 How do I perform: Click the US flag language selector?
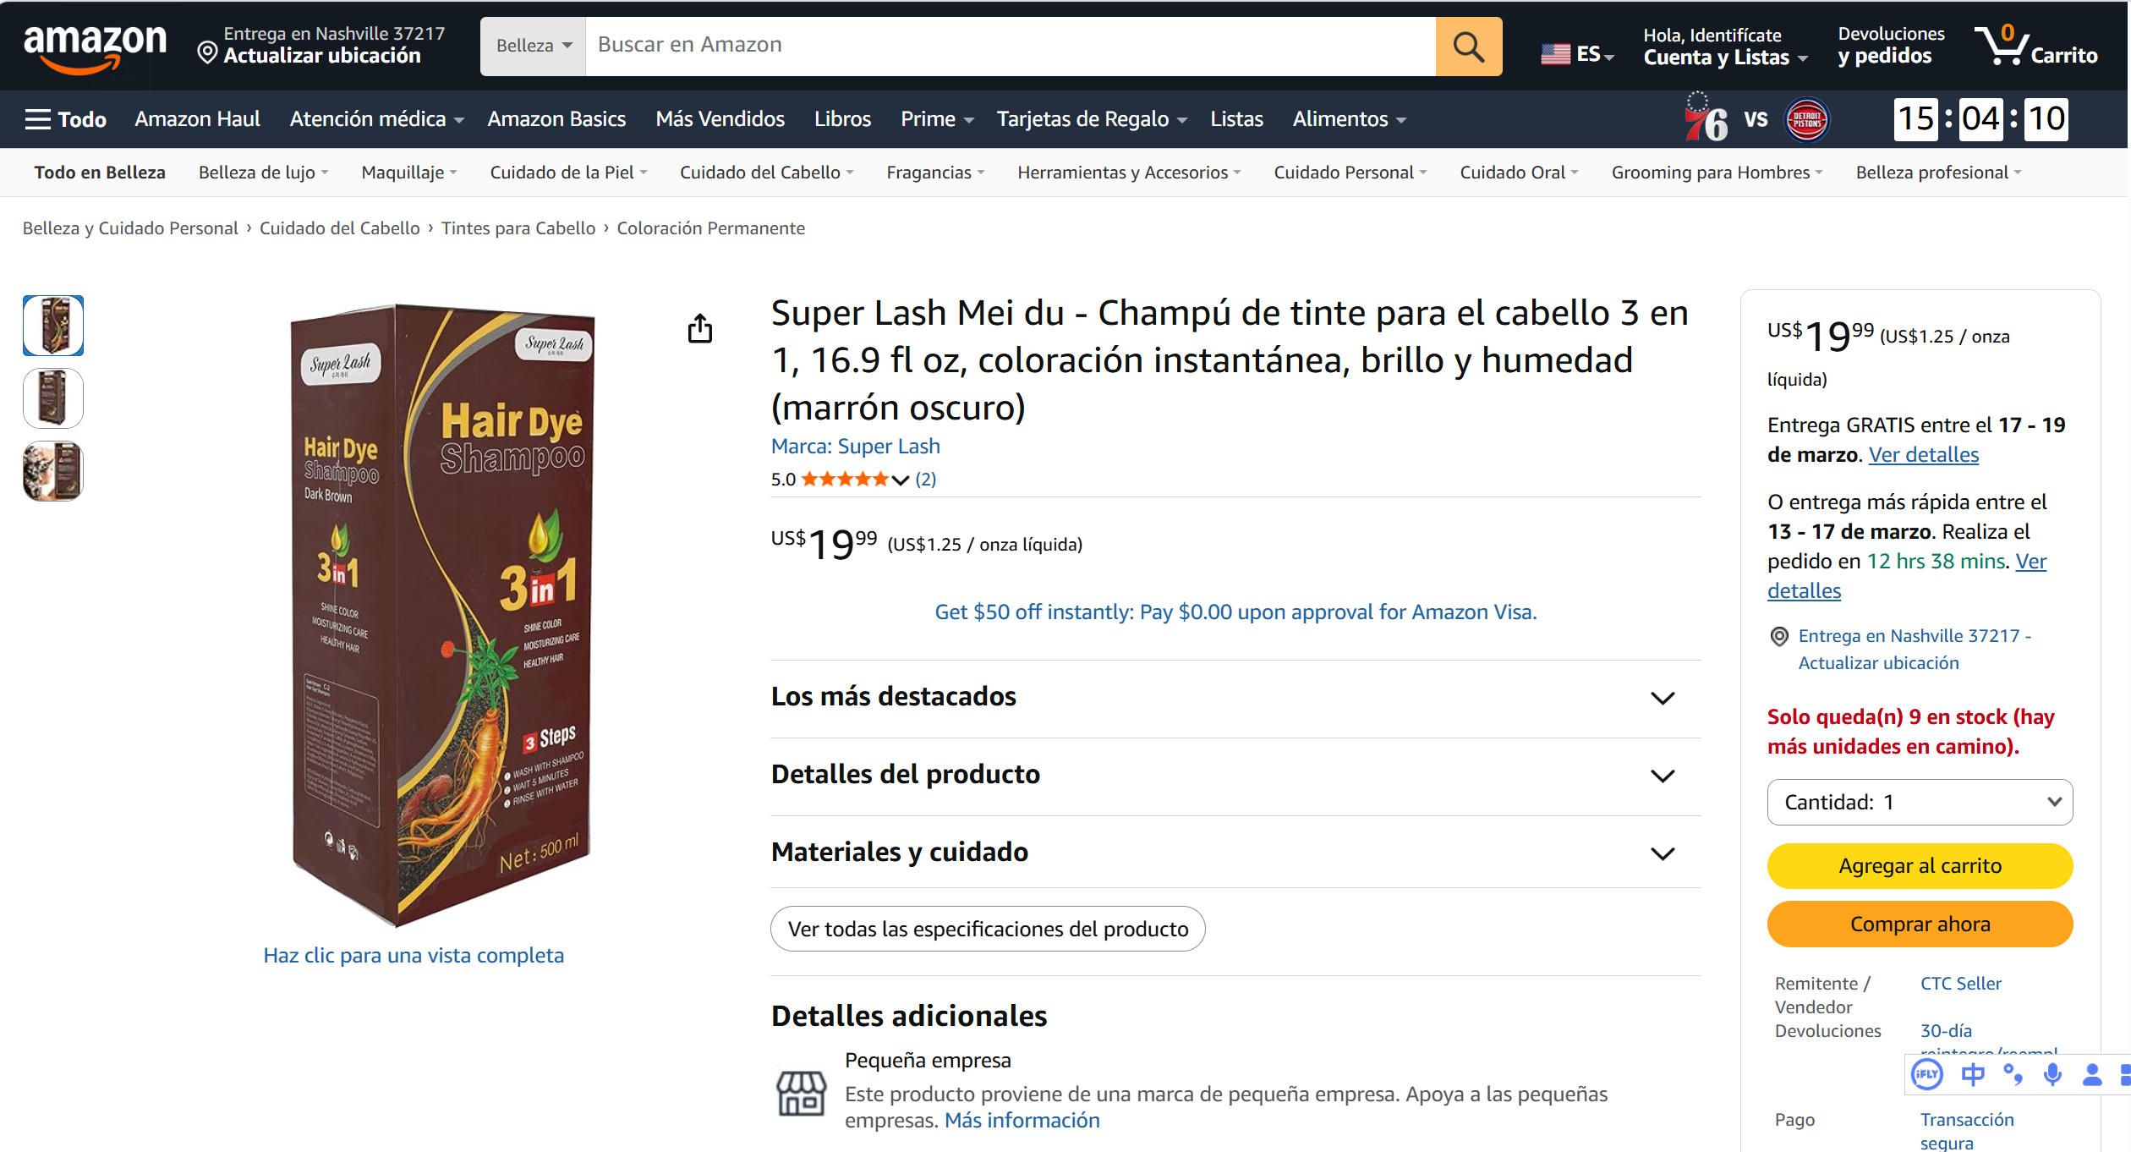(x=1577, y=54)
